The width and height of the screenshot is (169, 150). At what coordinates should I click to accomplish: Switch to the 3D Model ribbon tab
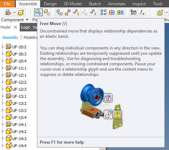[73, 4]
